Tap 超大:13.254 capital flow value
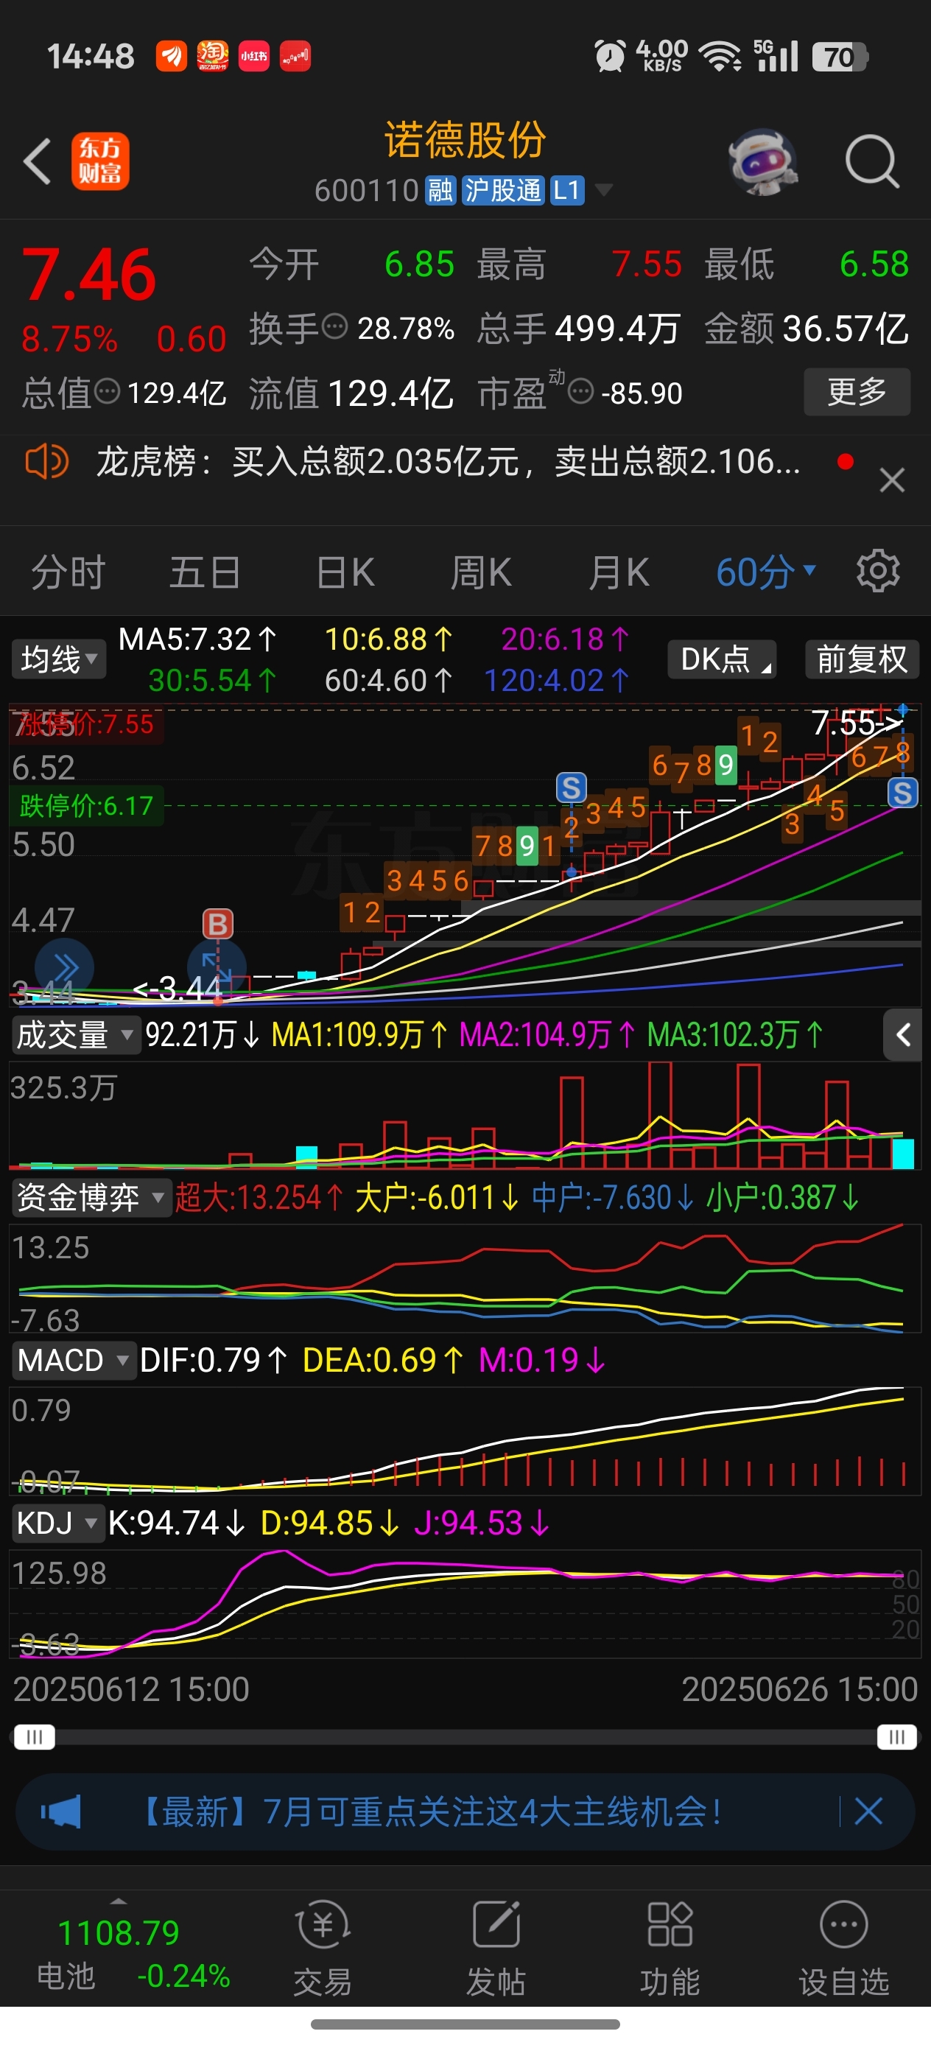 click(x=259, y=1197)
